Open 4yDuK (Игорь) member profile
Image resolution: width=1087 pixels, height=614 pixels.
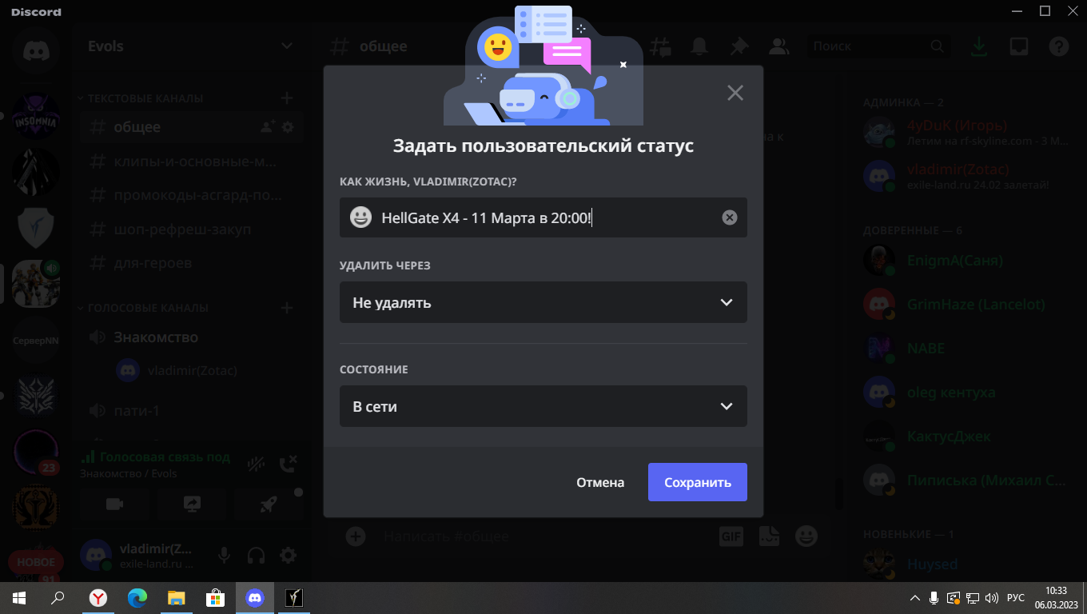(x=966, y=132)
